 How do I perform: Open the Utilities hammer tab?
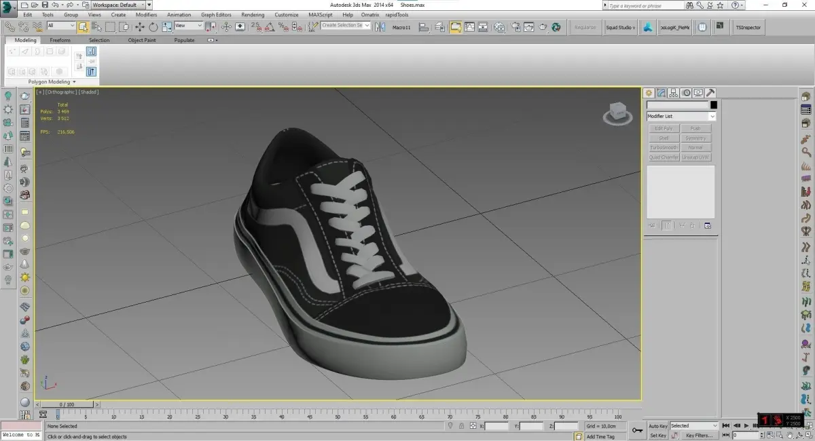710,93
